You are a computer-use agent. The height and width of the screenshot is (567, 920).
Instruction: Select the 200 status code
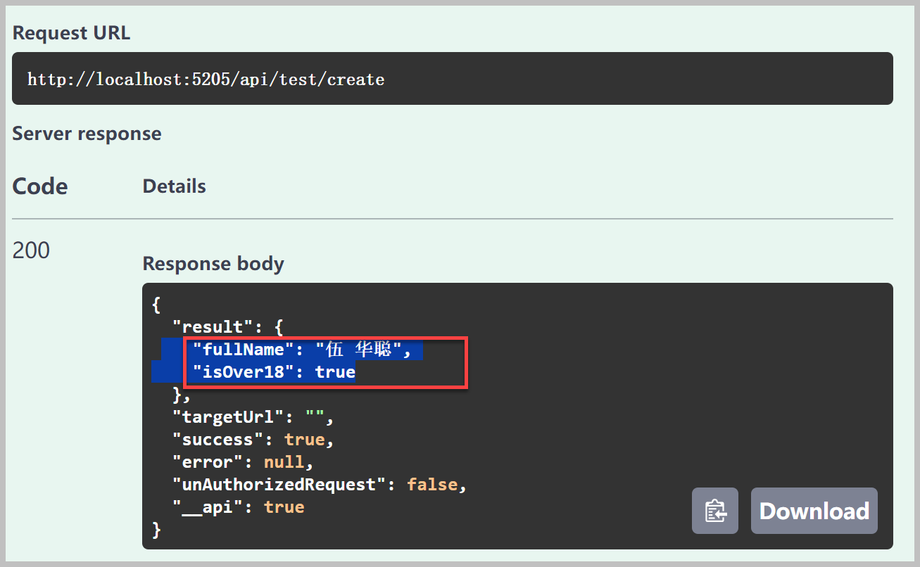[x=31, y=250]
